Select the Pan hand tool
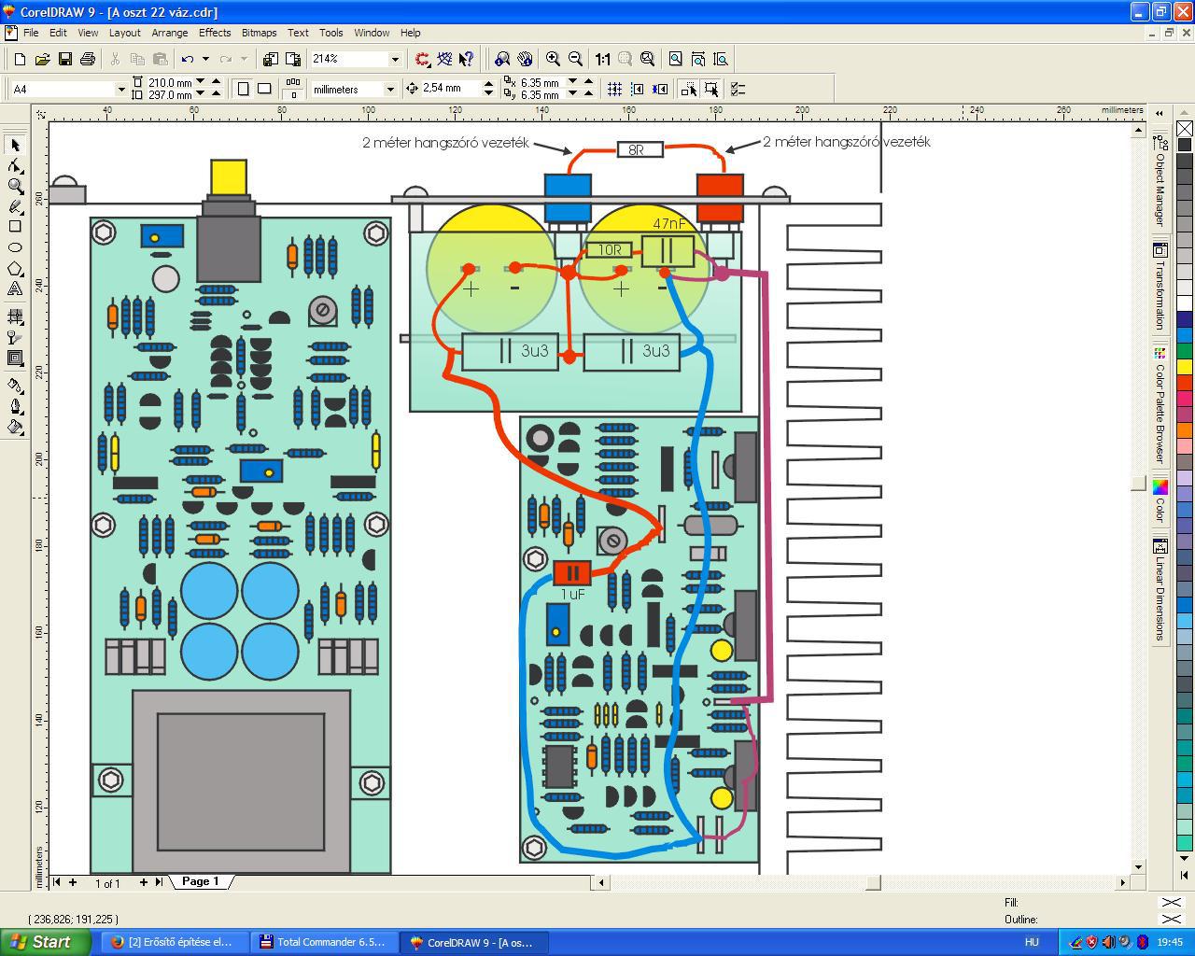Image resolution: width=1195 pixels, height=956 pixels. tap(525, 59)
